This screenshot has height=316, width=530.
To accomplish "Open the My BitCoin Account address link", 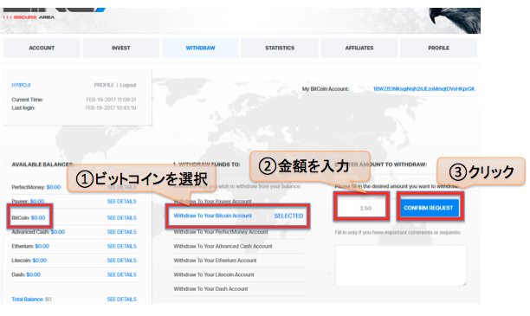I will click(x=423, y=89).
